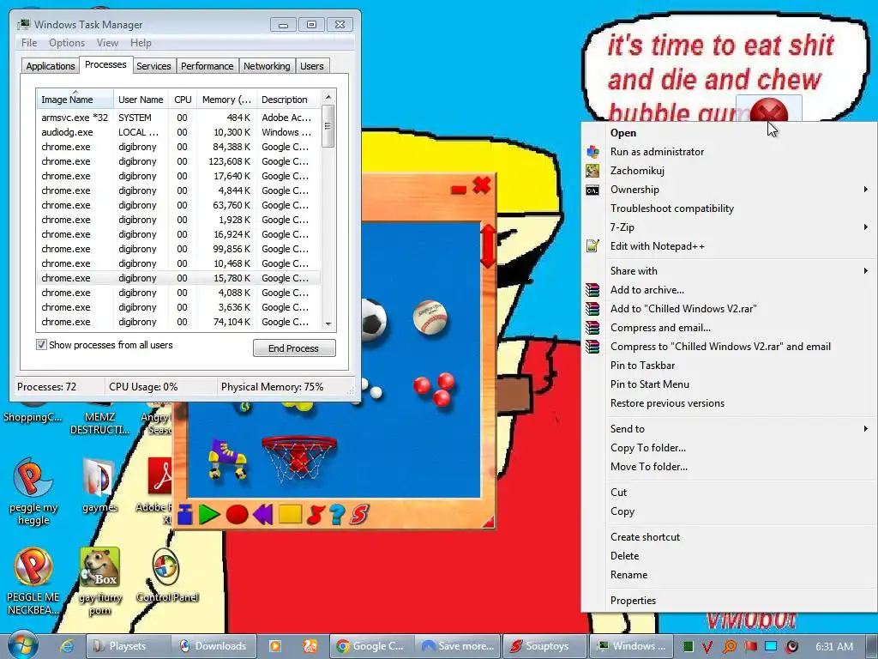Click the process list scroll-down arrow

tap(328, 323)
